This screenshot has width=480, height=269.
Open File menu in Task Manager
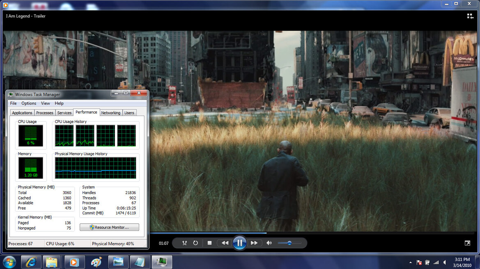(x=13, y=103)
